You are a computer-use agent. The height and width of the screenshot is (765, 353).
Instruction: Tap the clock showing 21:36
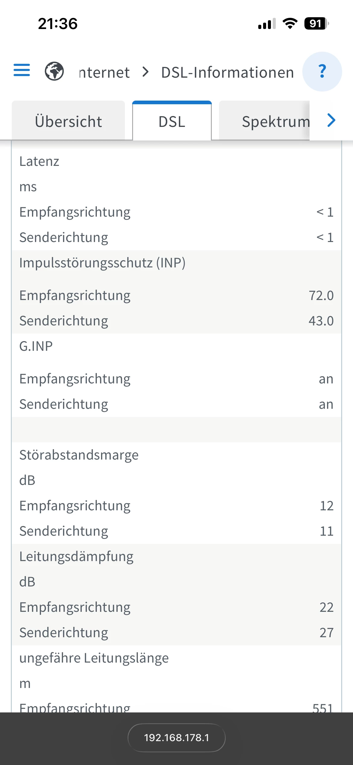click(58, 24)
